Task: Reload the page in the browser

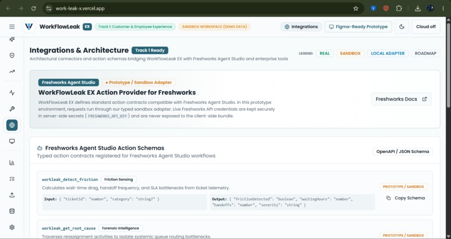Action: point(34,8)
